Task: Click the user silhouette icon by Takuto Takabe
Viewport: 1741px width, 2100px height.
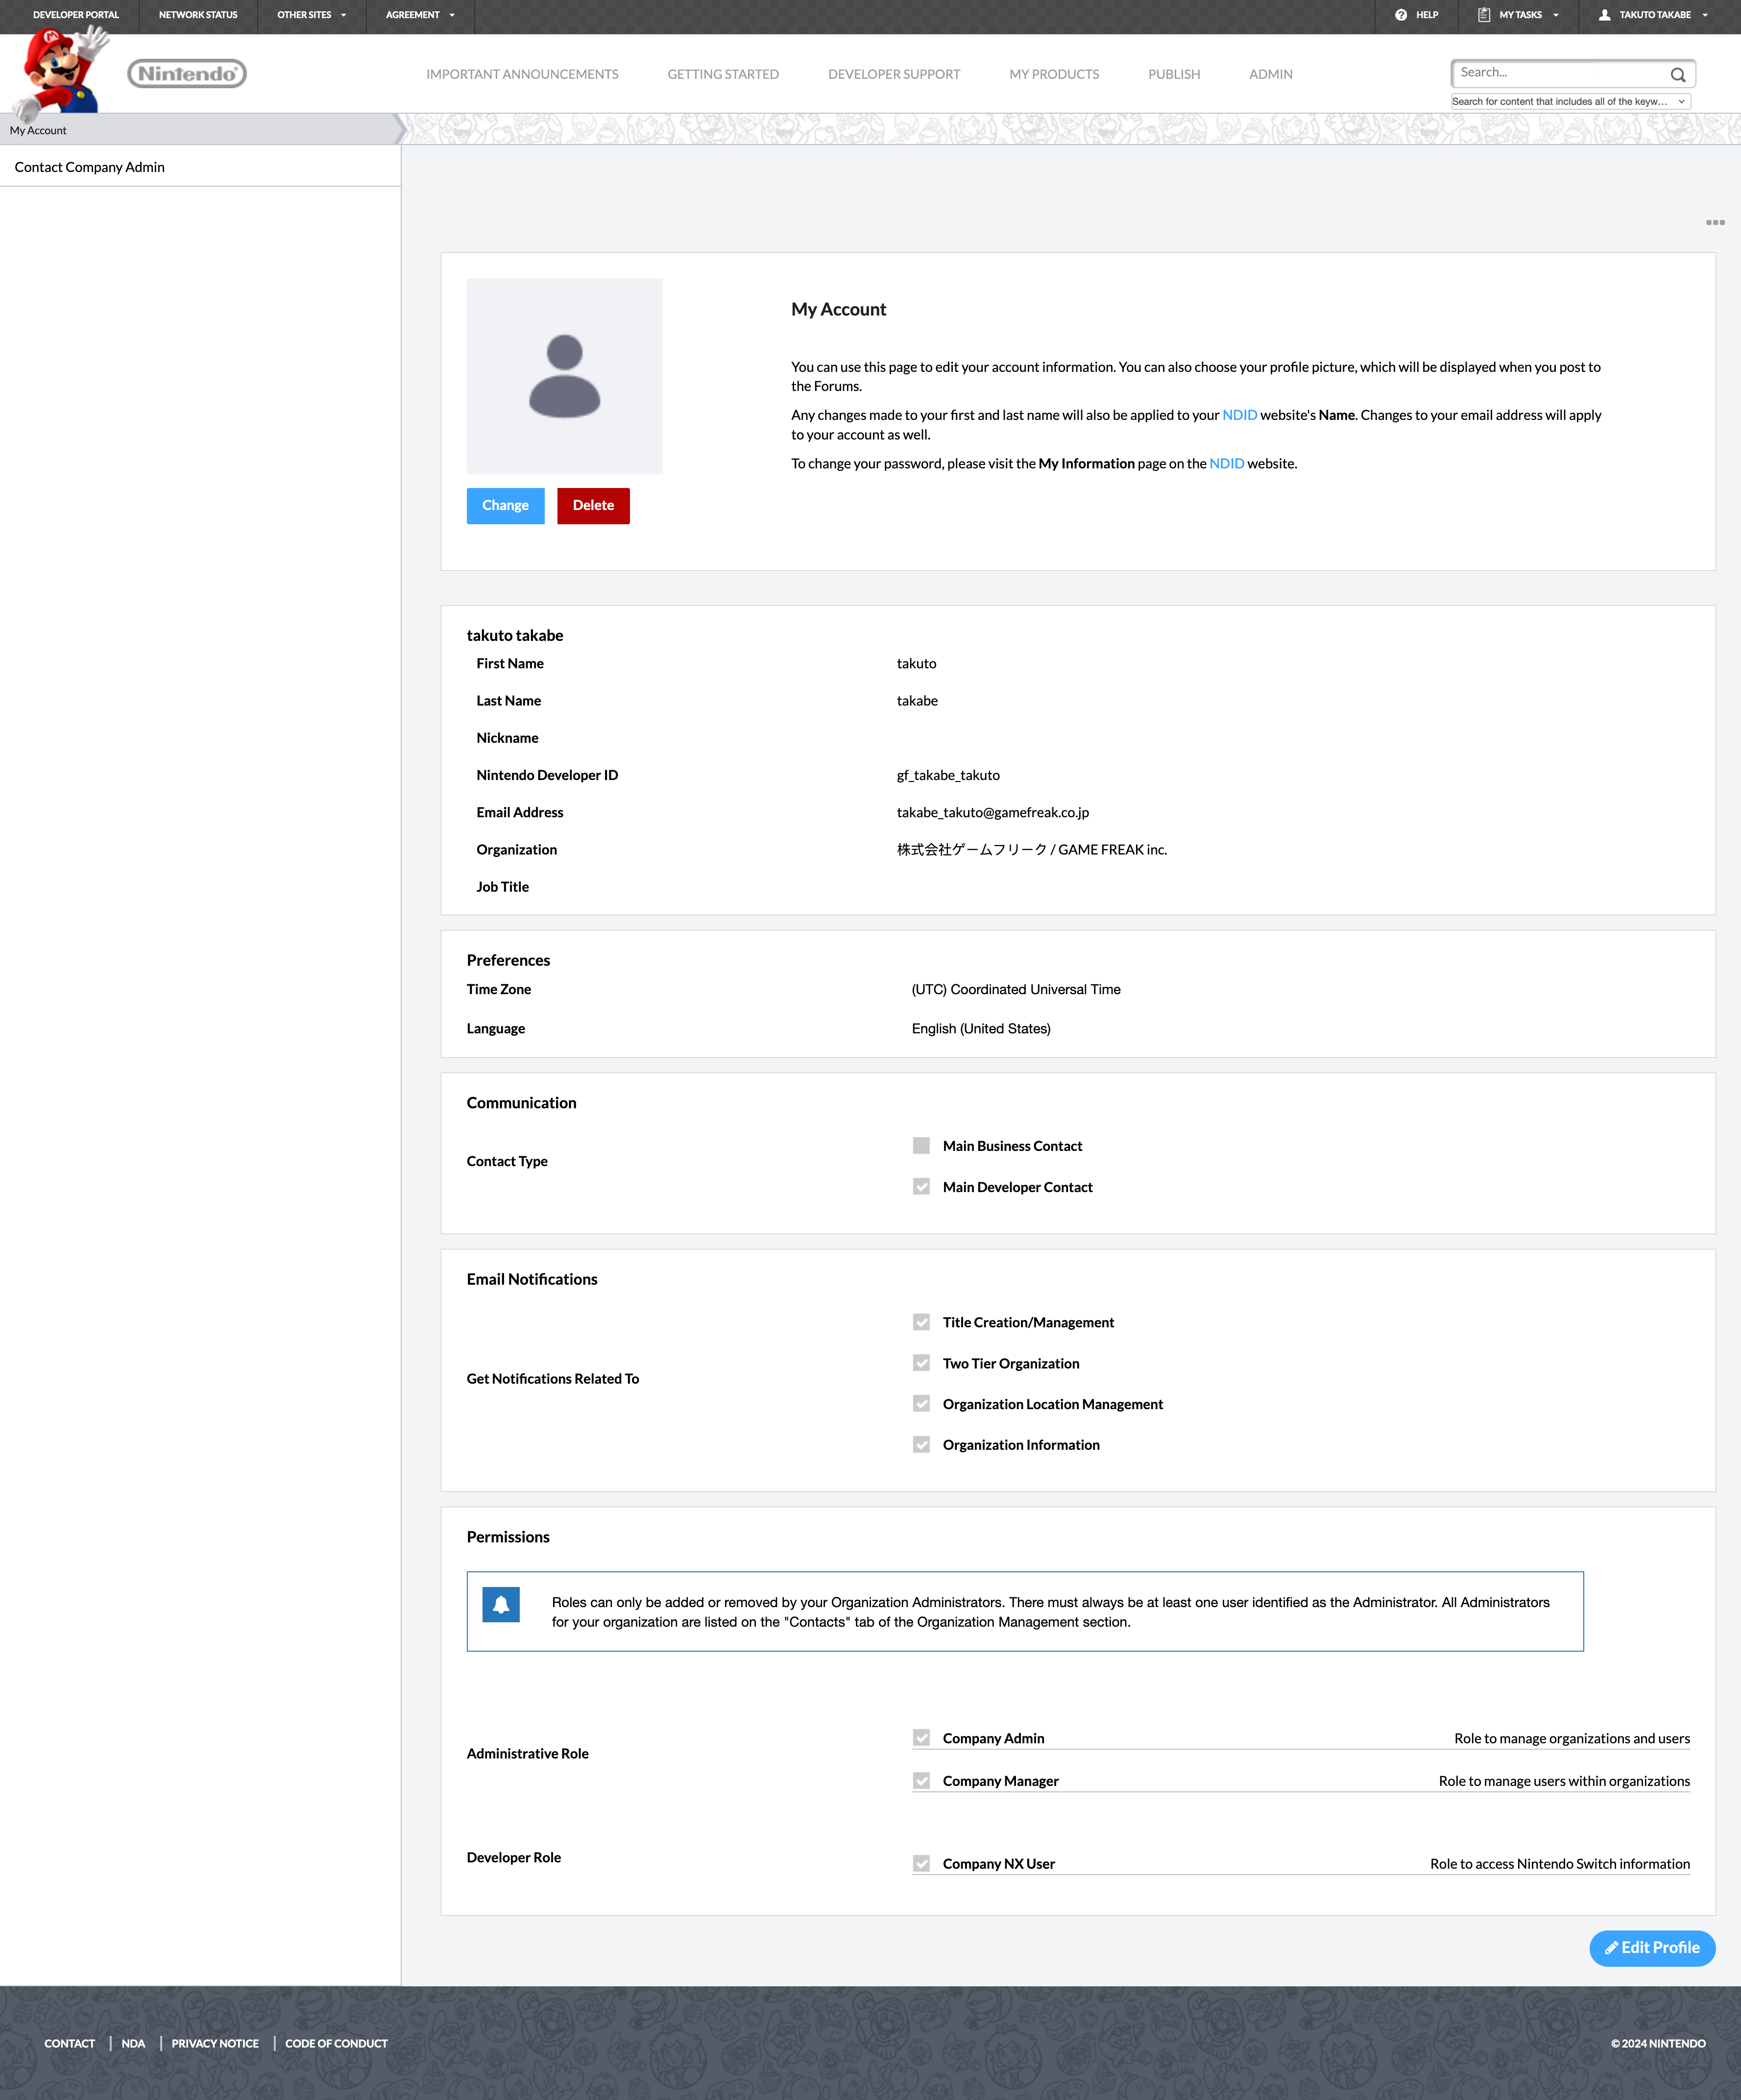Action: 1605,15
